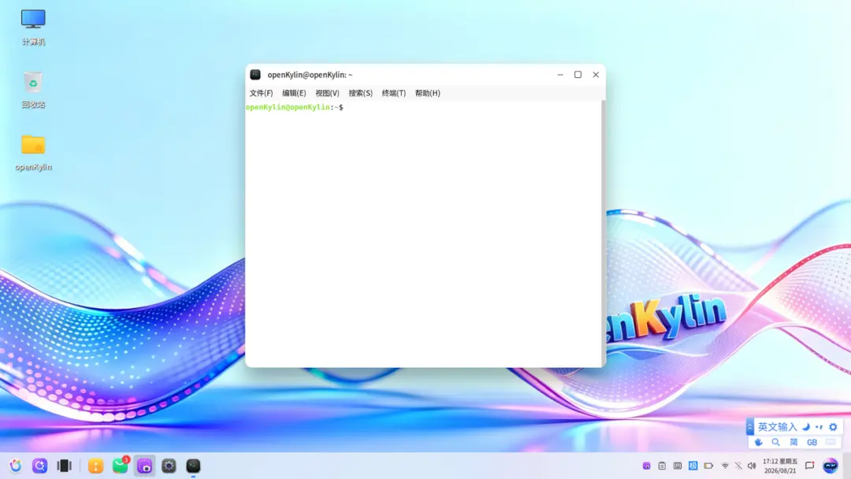Click the magnifier in input method bar

[x=776, y=442]
